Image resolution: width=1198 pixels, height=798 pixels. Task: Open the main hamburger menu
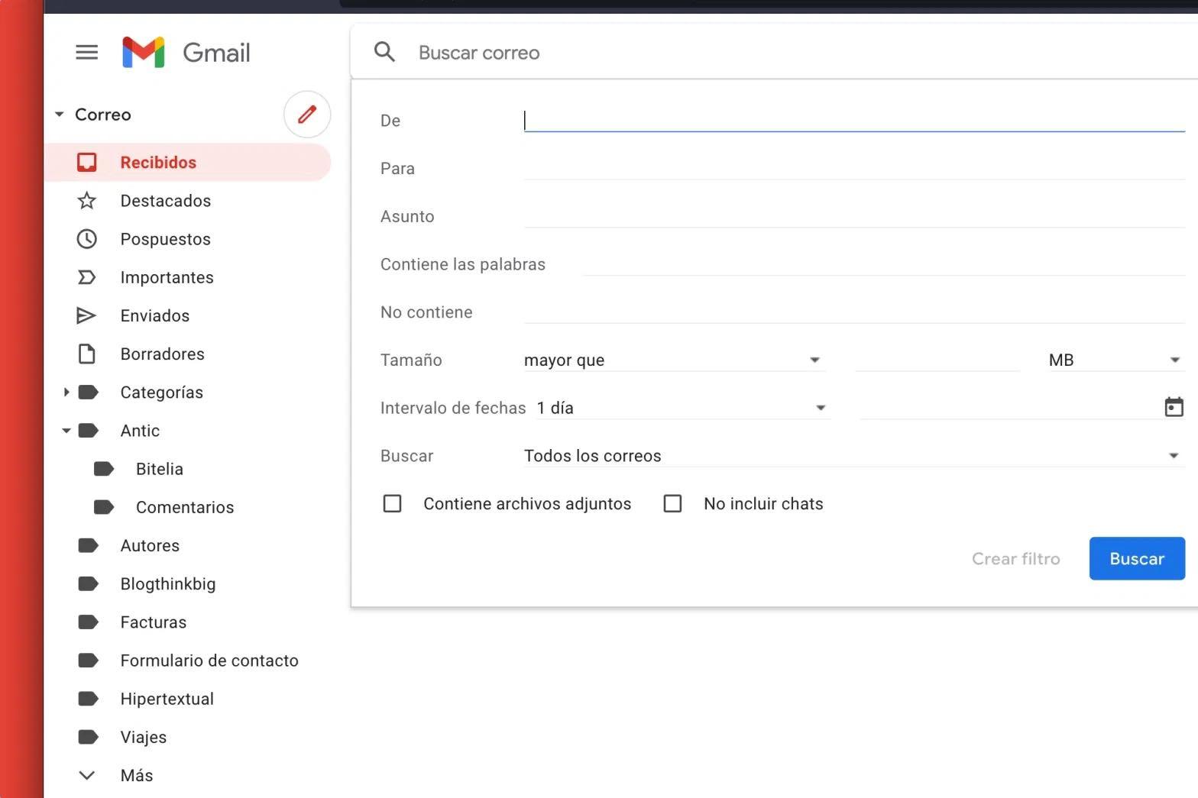tap(86, 52)
